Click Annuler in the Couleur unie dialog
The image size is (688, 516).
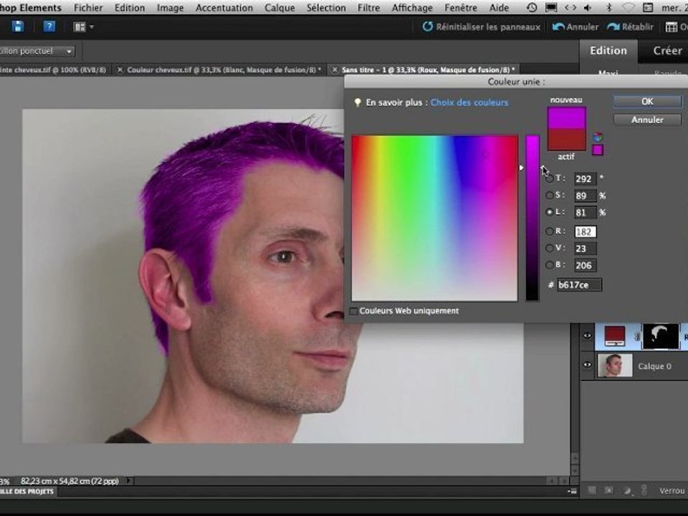(x=647, y=120)
